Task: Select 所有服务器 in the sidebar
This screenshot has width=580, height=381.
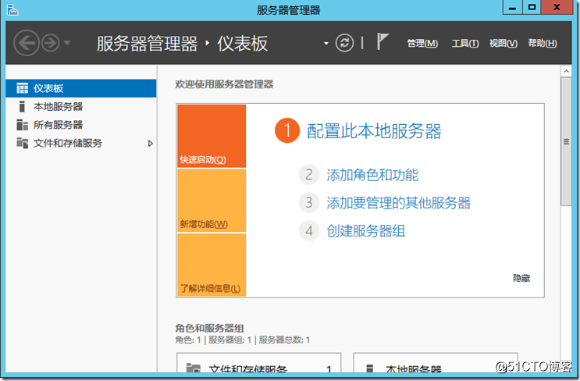Action: click(x=81, y=125)
